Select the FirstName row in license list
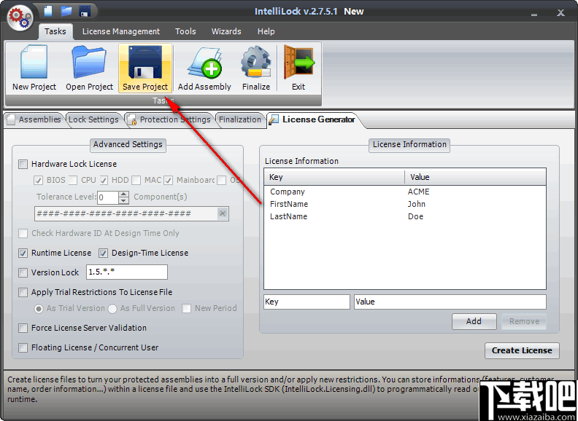 pyautogui.click(x=405, y=204)
